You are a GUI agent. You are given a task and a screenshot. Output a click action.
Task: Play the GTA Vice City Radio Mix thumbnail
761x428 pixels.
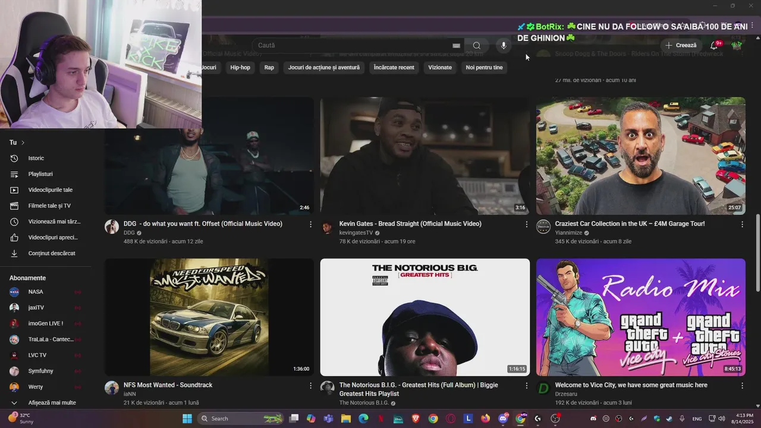point(641,317)
